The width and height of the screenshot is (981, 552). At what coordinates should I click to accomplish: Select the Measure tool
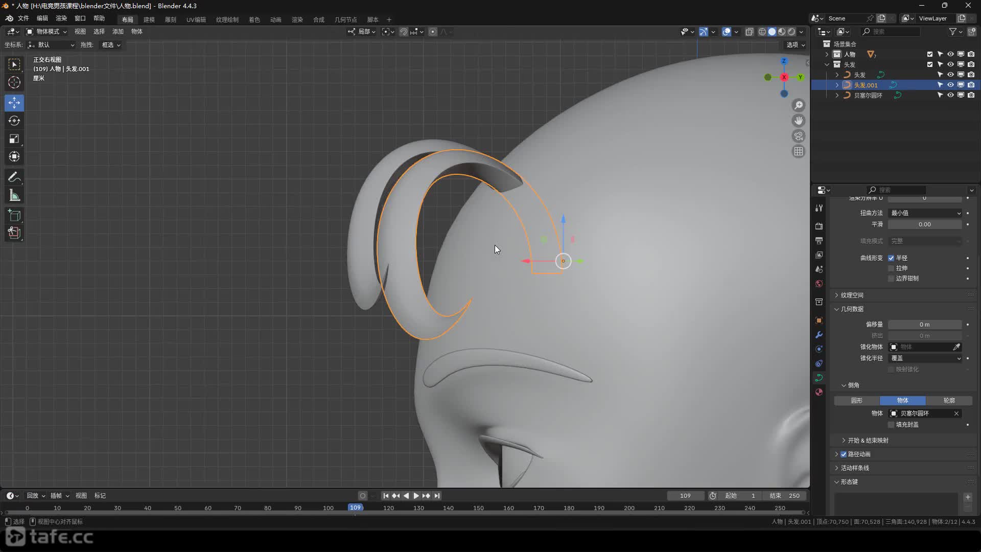click(14, 195)
